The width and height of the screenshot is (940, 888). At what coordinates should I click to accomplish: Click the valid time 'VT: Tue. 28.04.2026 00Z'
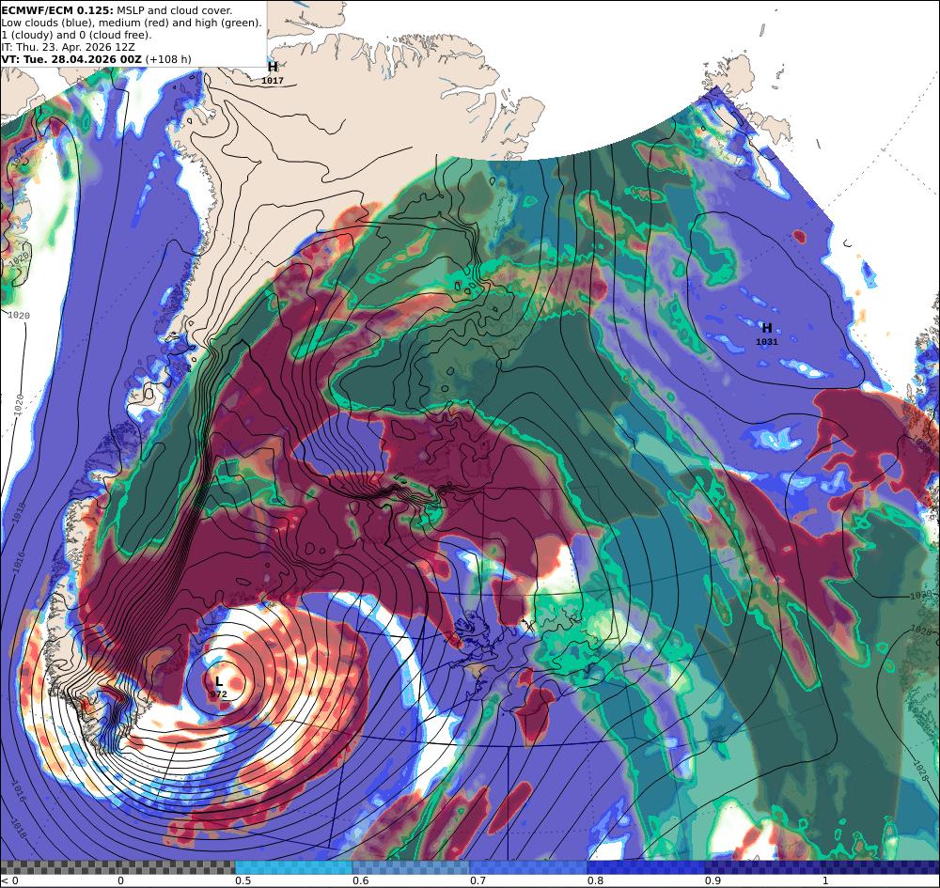coord(71,59)
